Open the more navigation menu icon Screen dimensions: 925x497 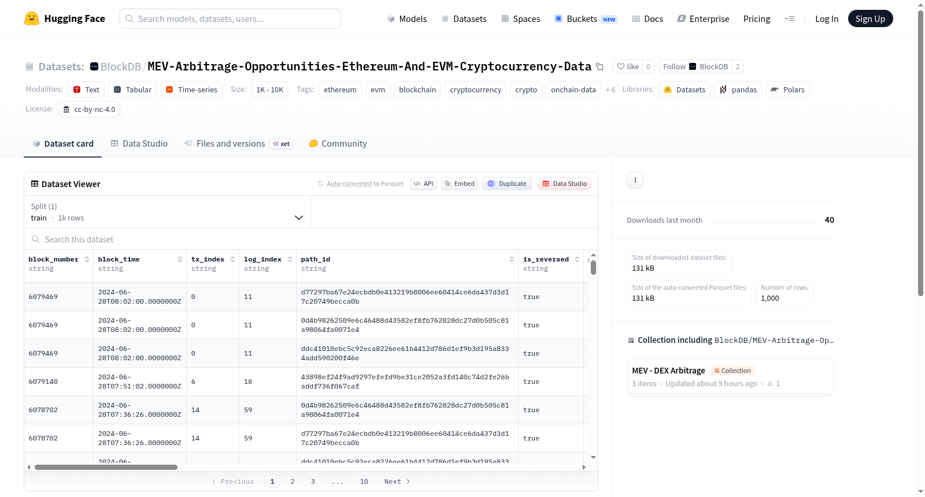(x=789, y=19)
